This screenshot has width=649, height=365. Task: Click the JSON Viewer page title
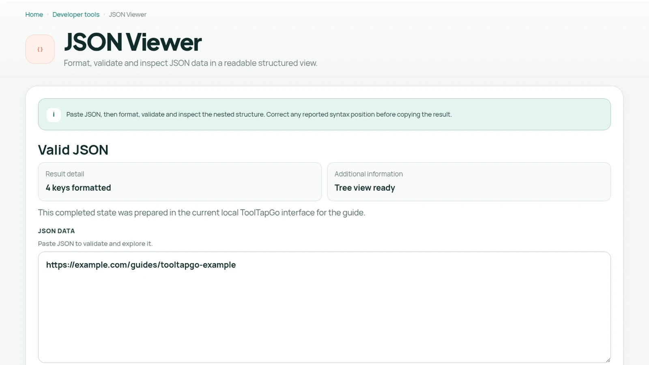click(133, 42)
